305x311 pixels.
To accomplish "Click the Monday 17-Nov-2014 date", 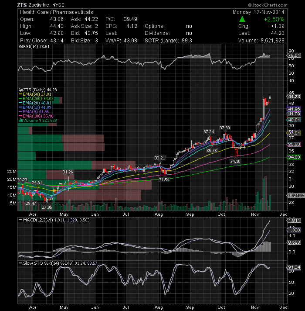I will 258,12.
